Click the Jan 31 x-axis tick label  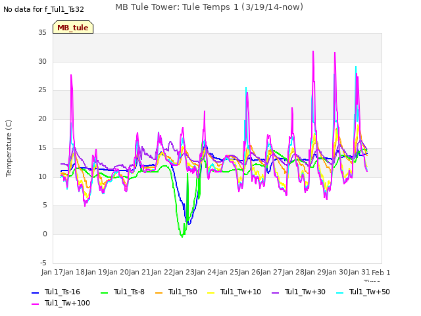point(359,272)
